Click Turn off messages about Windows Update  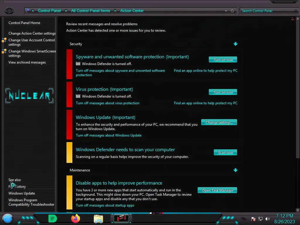pos(109,135)
